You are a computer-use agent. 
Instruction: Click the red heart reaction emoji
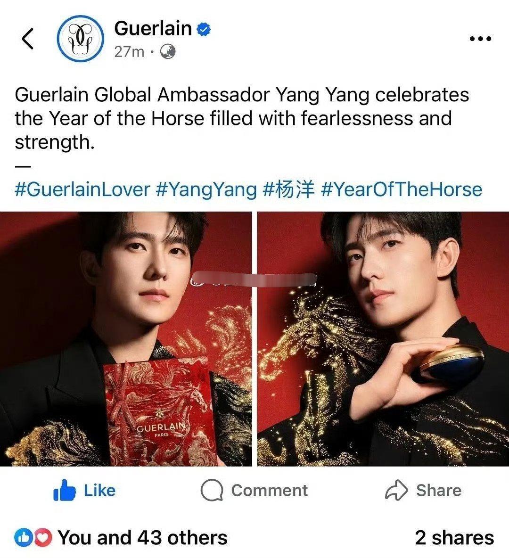(43, 538)
